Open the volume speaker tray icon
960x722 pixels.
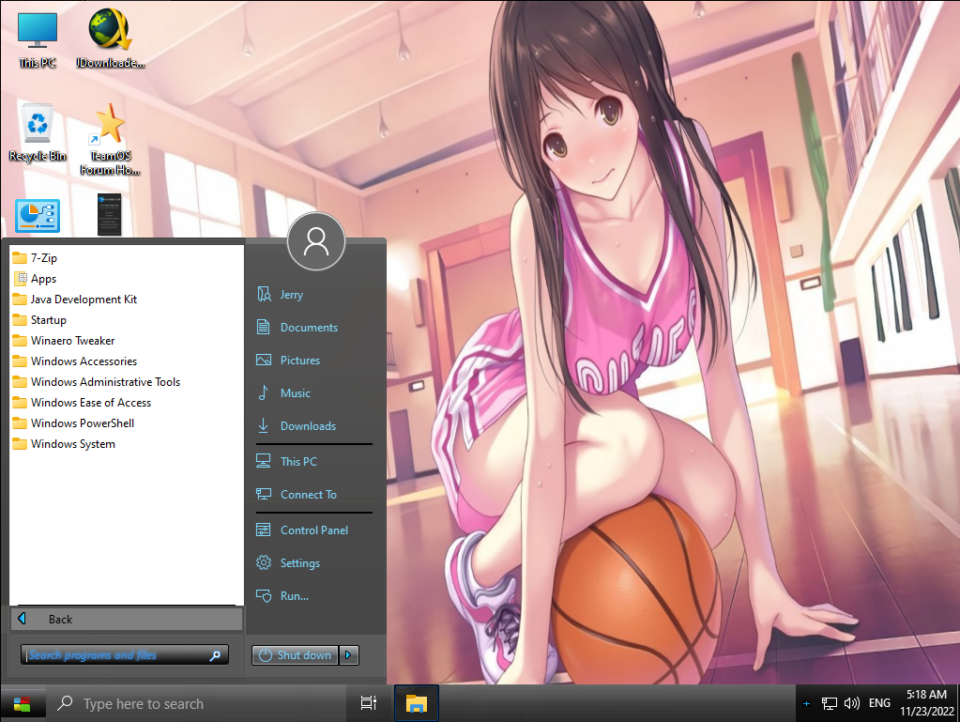(852, 703)
